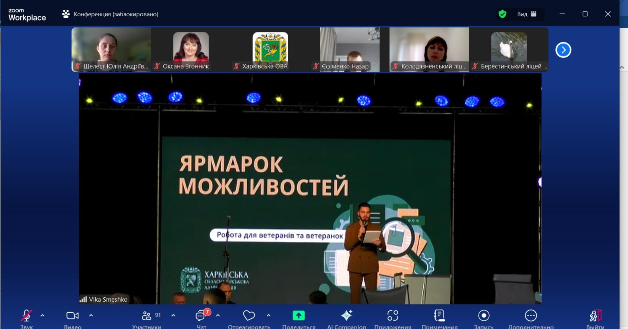Click the Vika Smeshko speaker name label
This screenshot has width=628, height=329.
click(x=108, y=299)
